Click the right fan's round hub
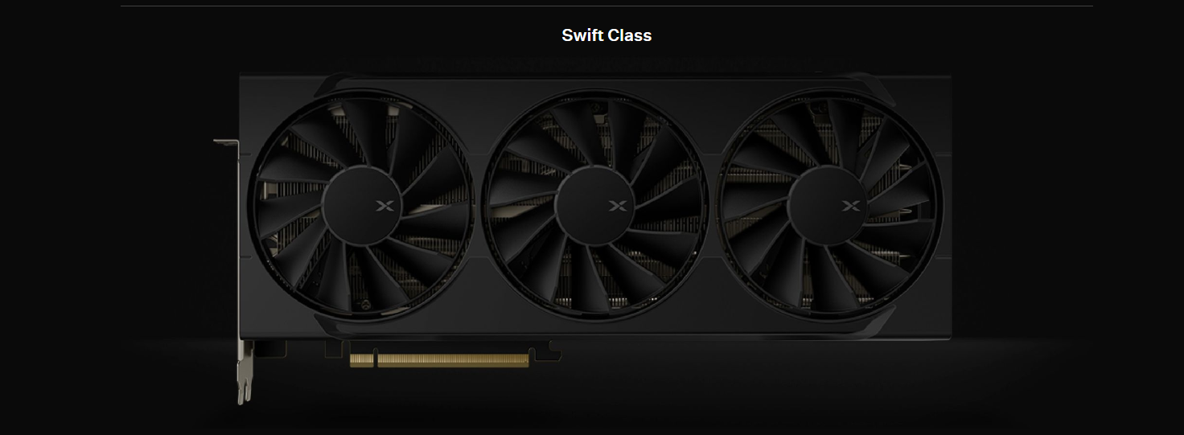Image resolution: width=1184 pixels, height=435 pixels. (829, 207)
